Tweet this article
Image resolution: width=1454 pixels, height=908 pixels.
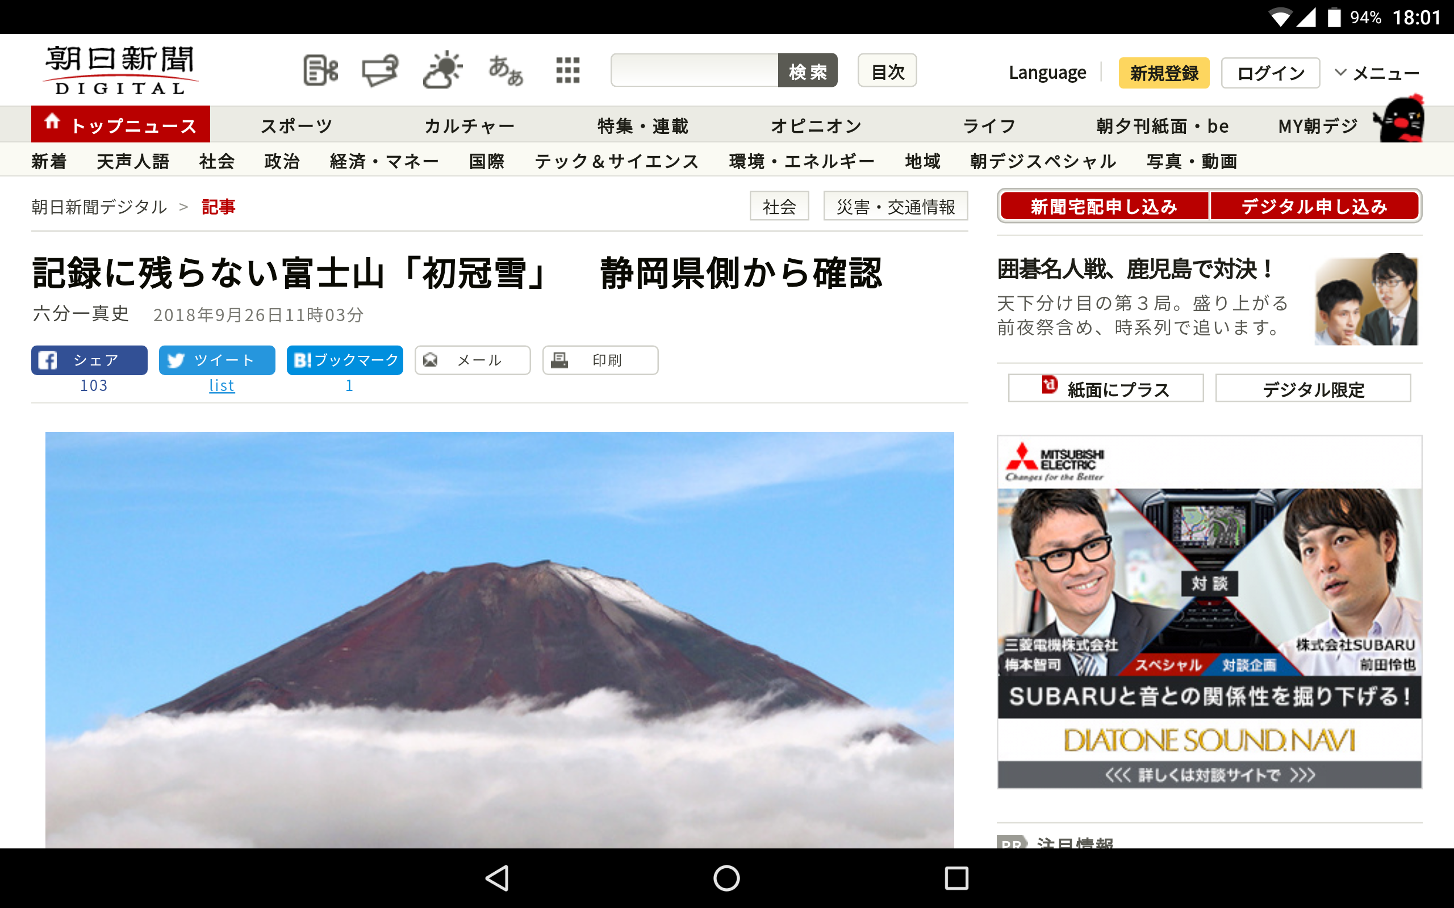pos(217,360)
